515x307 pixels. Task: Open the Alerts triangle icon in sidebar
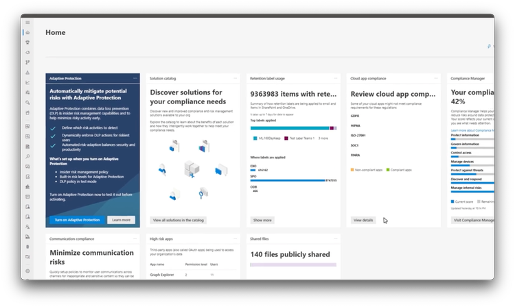(27, 73)
